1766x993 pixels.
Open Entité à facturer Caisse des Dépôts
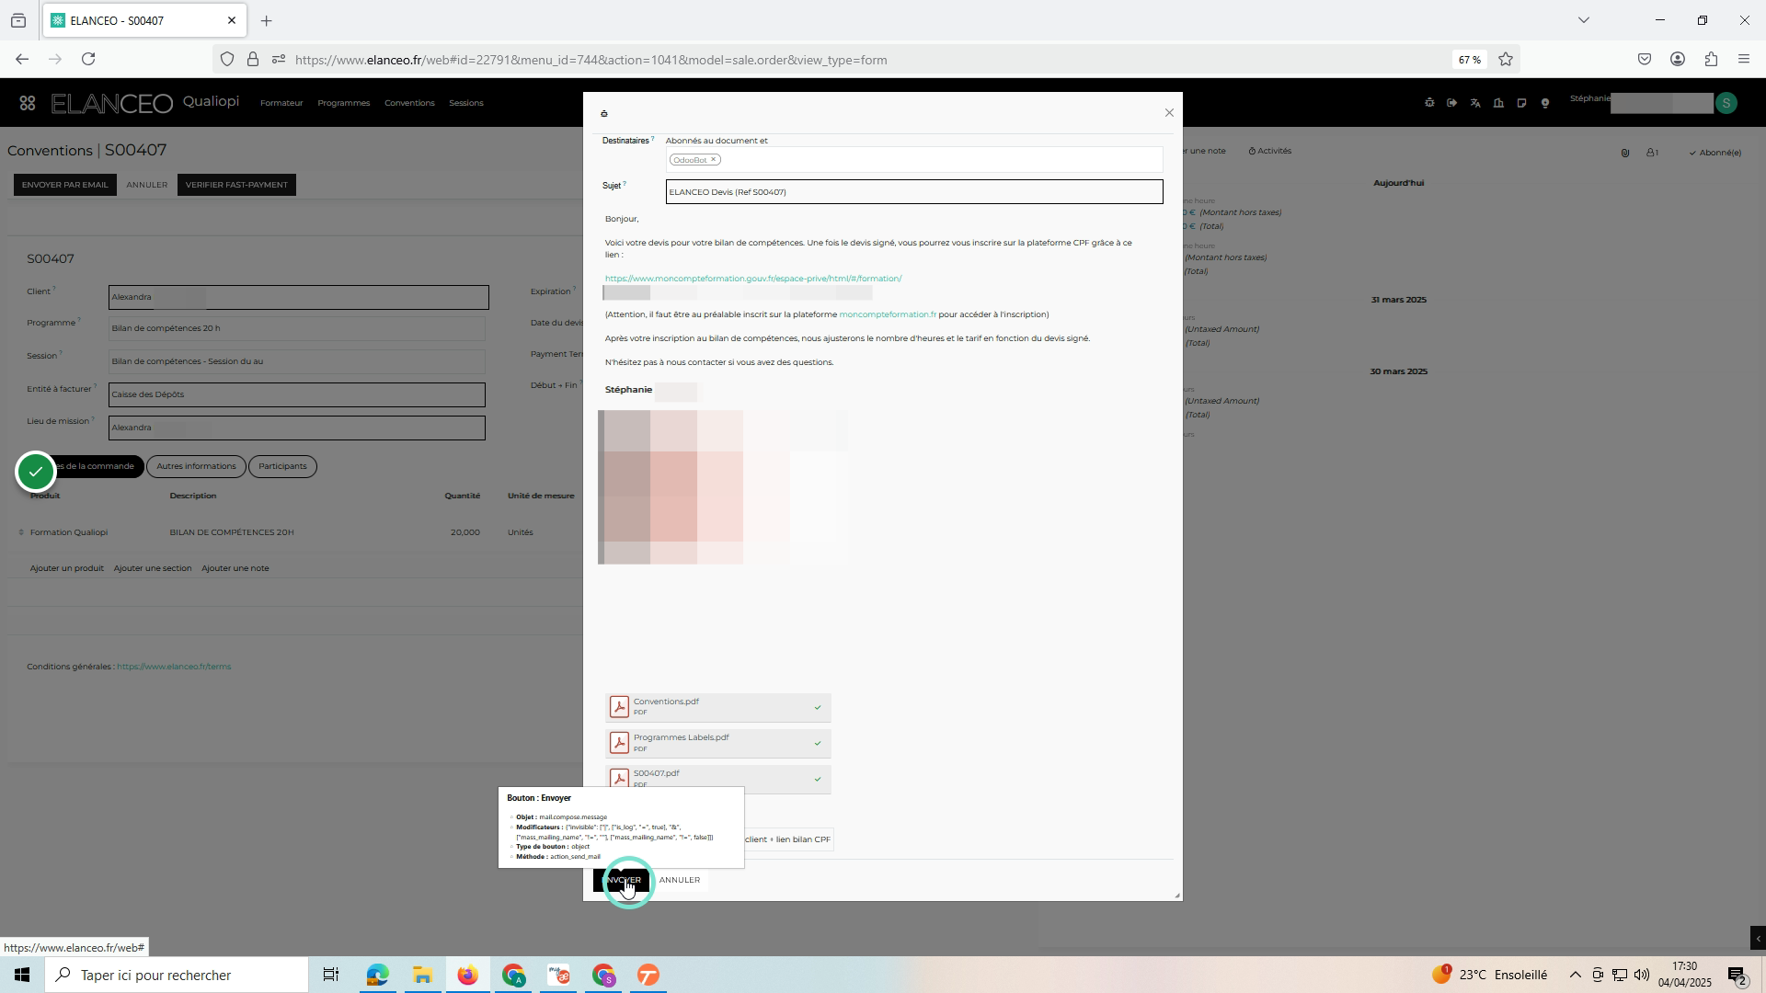pos(296,394)
